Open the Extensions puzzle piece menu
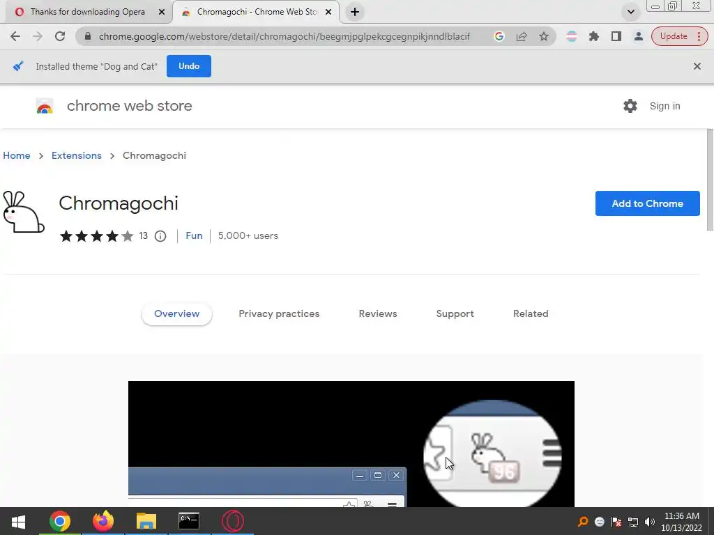Viewport: 714px width, 535px height. pyautogui.click(x=594, y=36)
